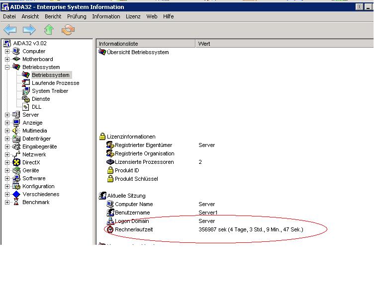
Task: Click the Aktuelle Sitzung user icon
Action: [x=102, y=196]
